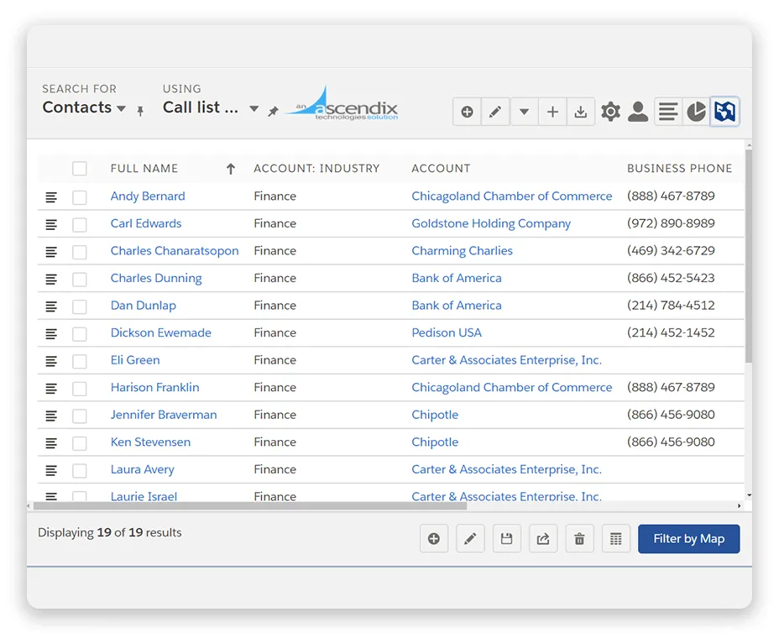
Task: Click bottom pencil edit button
Action: coord(470,539)
